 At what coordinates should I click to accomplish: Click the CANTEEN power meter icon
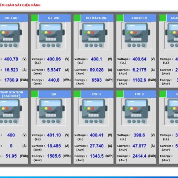click(x=136, y=36)
